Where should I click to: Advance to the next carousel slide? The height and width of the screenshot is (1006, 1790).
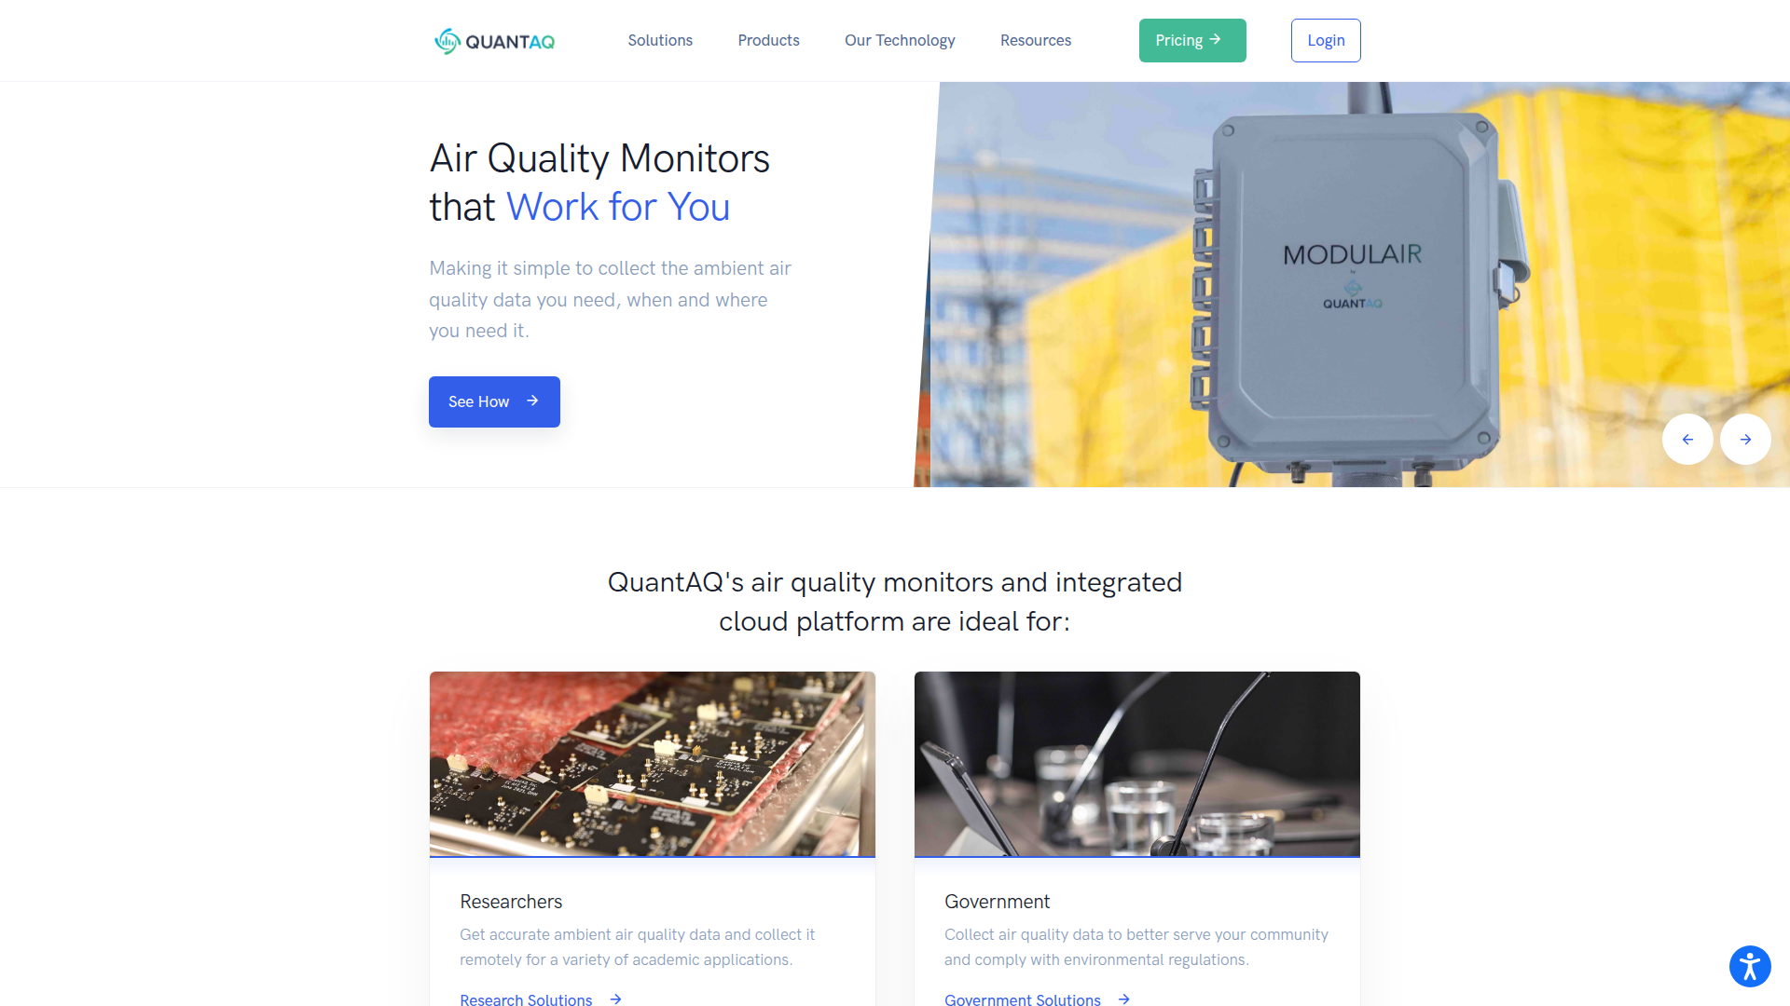coord(1745,440)
